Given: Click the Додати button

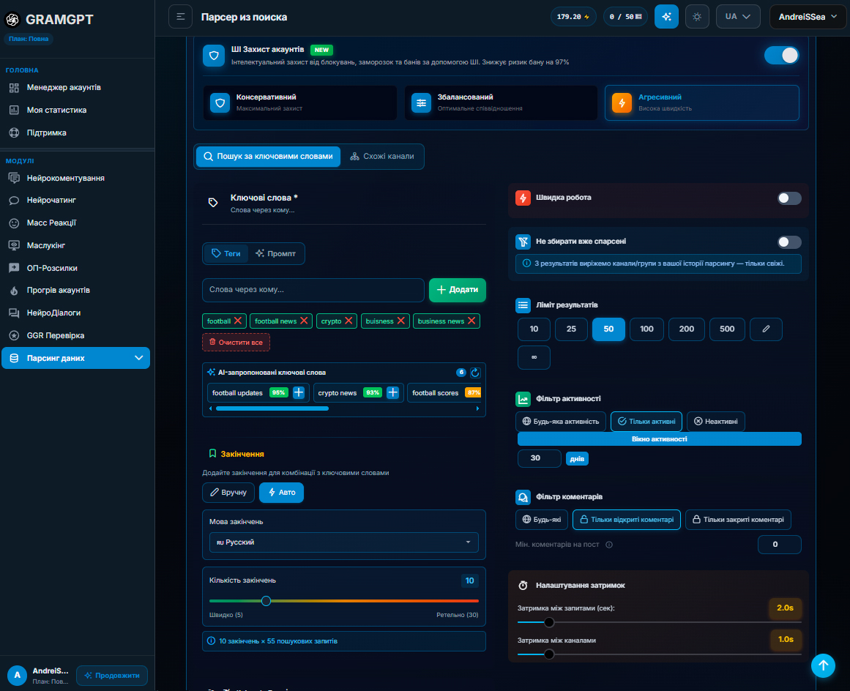Looking at the screenshot, I should tap(458, 290).
